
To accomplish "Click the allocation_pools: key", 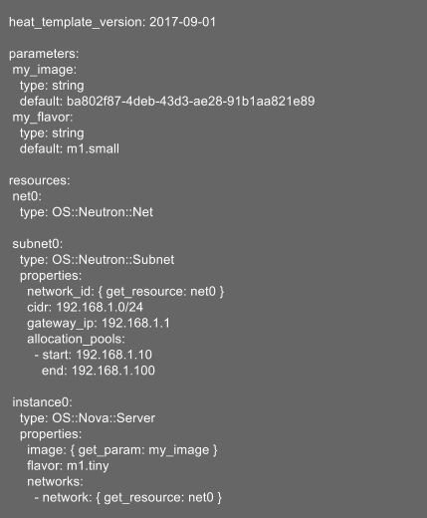I will (76, 339).
